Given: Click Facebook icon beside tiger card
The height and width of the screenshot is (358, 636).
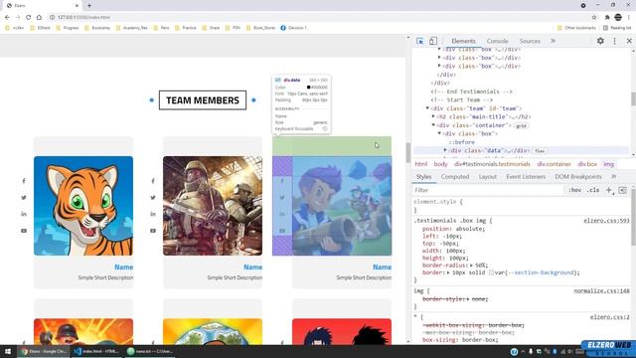Looking at the screenshot, I should (x=24, y=181).
